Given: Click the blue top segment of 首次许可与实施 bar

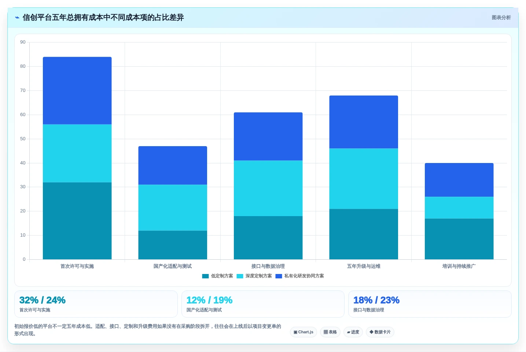Looking at the screenshot, I should point(77,90).
